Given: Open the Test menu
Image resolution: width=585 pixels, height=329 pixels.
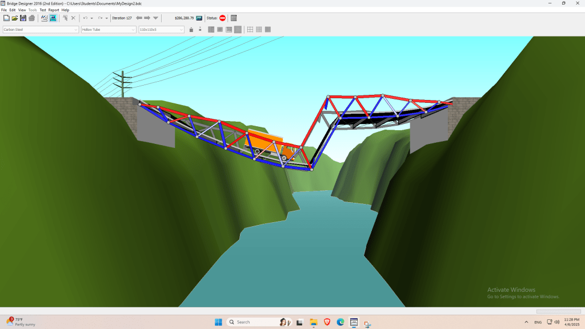Looking at the screenshot, I should (x=43, y=10).
